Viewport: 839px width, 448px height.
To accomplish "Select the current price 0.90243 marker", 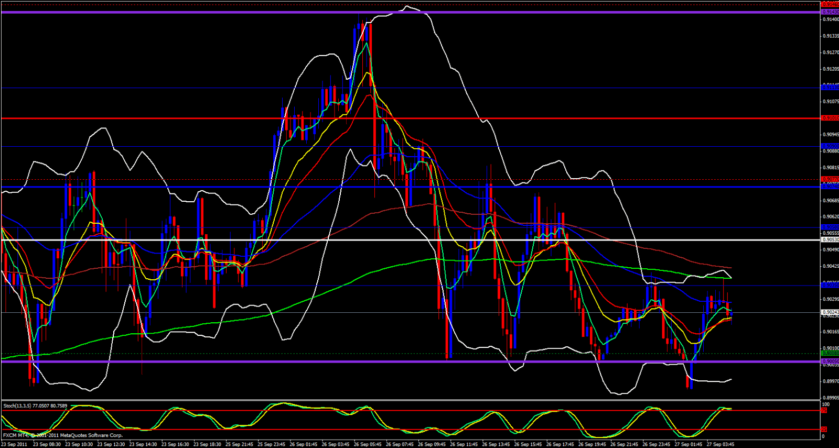I will point(830,312).
